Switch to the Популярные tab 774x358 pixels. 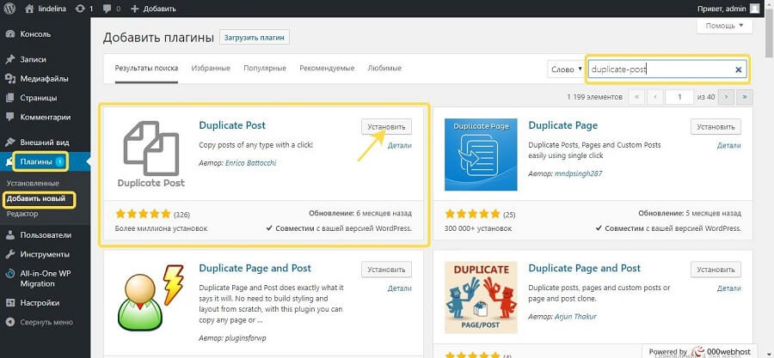(x=265, y=69)
